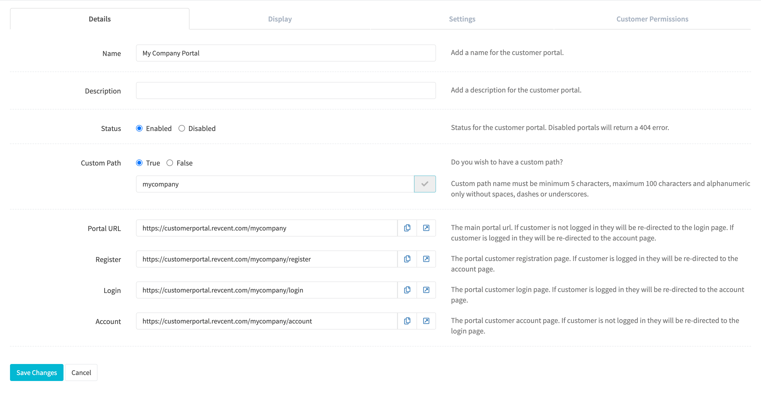Viewport: 761px width, 401px height.
Task: Copy the Portal URL to clipboard
Action: 407,228
